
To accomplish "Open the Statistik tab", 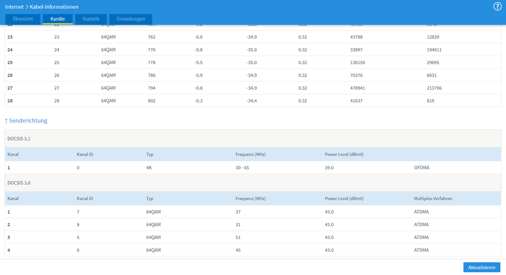I will point(91,19).
